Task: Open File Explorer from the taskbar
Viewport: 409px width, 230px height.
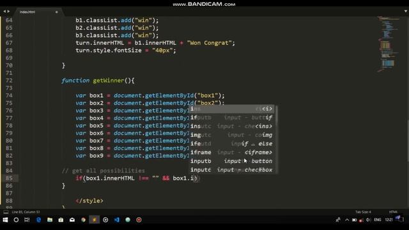Action: (x=50, y=220)
